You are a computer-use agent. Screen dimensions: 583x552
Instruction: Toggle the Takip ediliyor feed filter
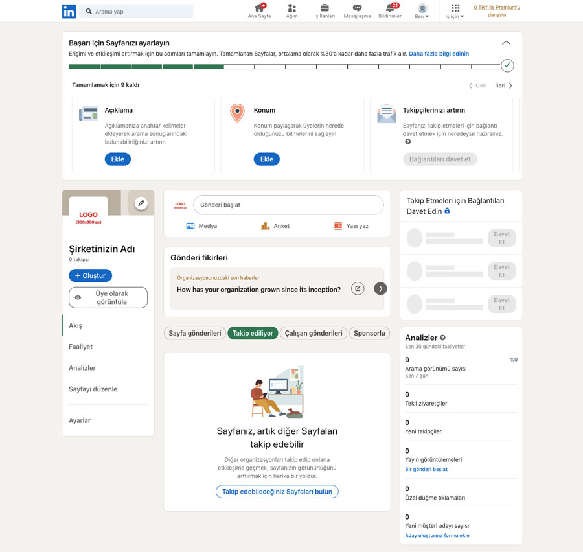pos(253,333)
